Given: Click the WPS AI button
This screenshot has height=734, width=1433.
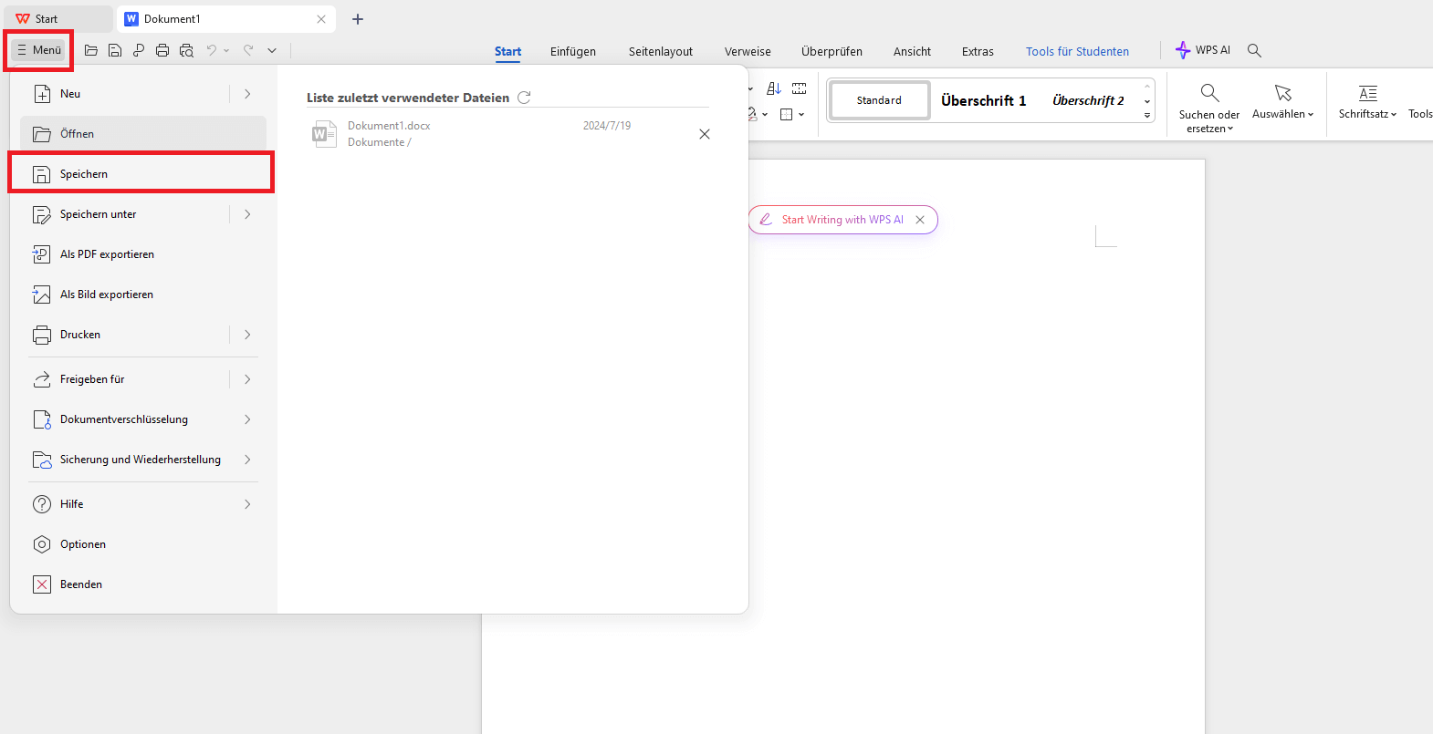Looking at the screenshot, I should coord(1203,50).
